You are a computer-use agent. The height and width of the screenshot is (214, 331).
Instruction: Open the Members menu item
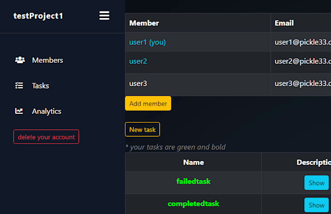(x=47, y=60)
